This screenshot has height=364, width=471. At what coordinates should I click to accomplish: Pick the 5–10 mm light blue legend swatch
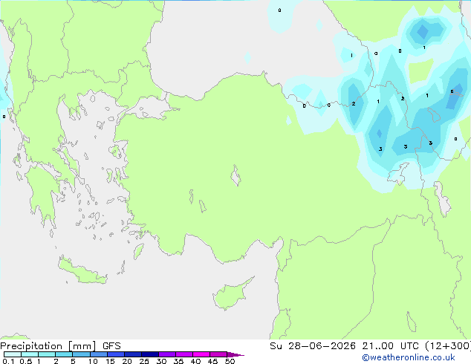click(x=82, y=354)
